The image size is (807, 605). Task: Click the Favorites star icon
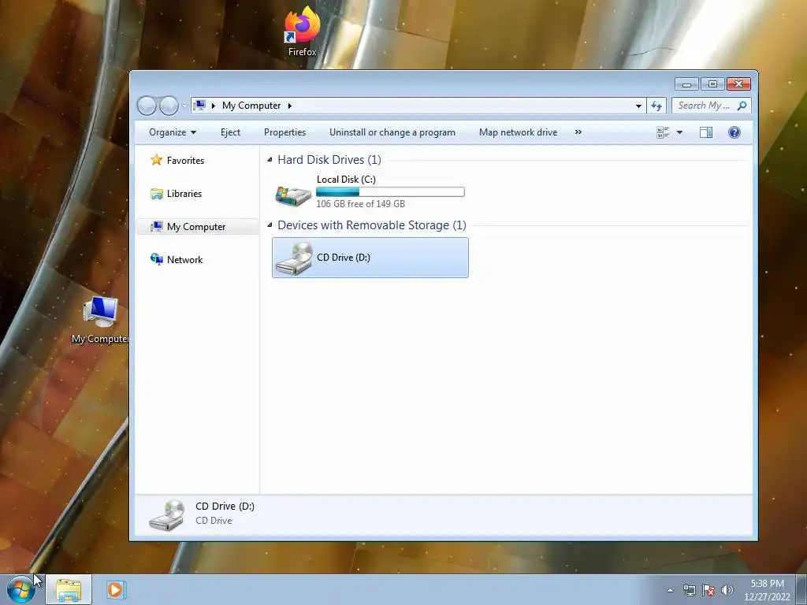pos(157,159)
